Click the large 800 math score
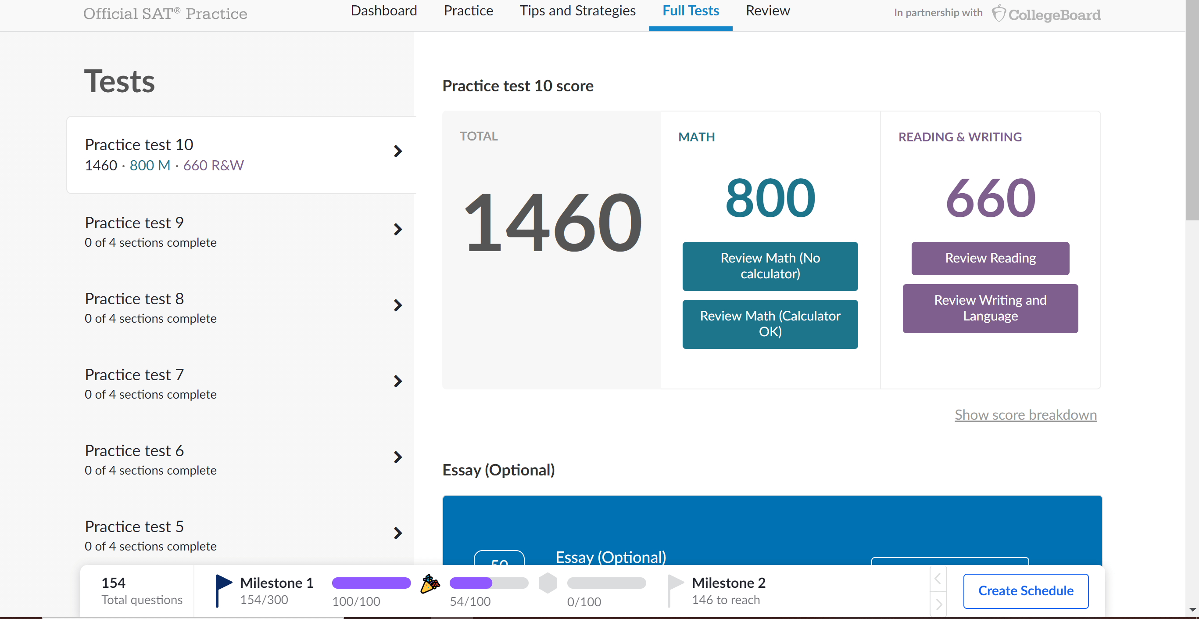The height and width of the screenshot is (619, 1199). pyautogui.click(x=770, y=198)
